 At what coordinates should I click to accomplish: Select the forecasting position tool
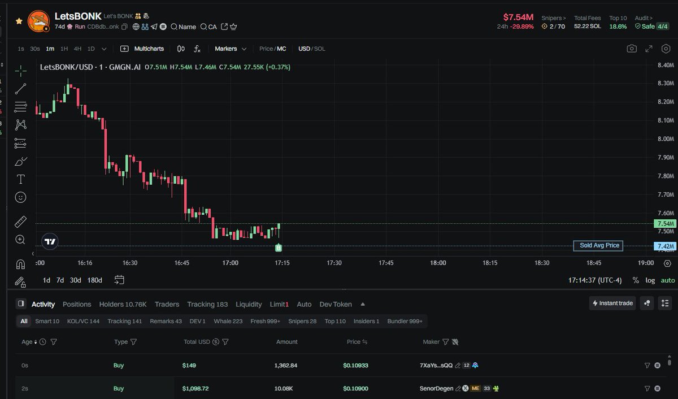(20, 143)
